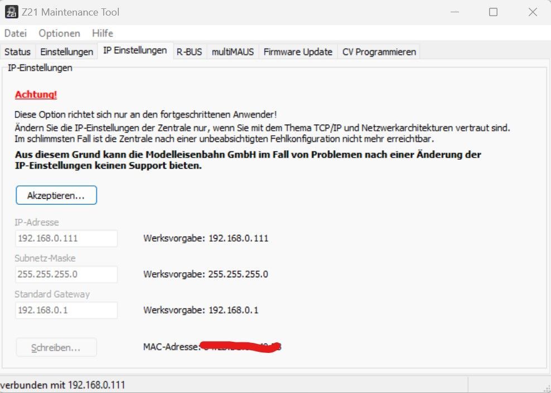Open the Hilfe menu
Screen dimensions: 551x393
point(103,33)
